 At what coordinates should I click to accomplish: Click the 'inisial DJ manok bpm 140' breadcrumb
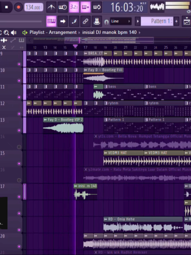tap(109, 32)
